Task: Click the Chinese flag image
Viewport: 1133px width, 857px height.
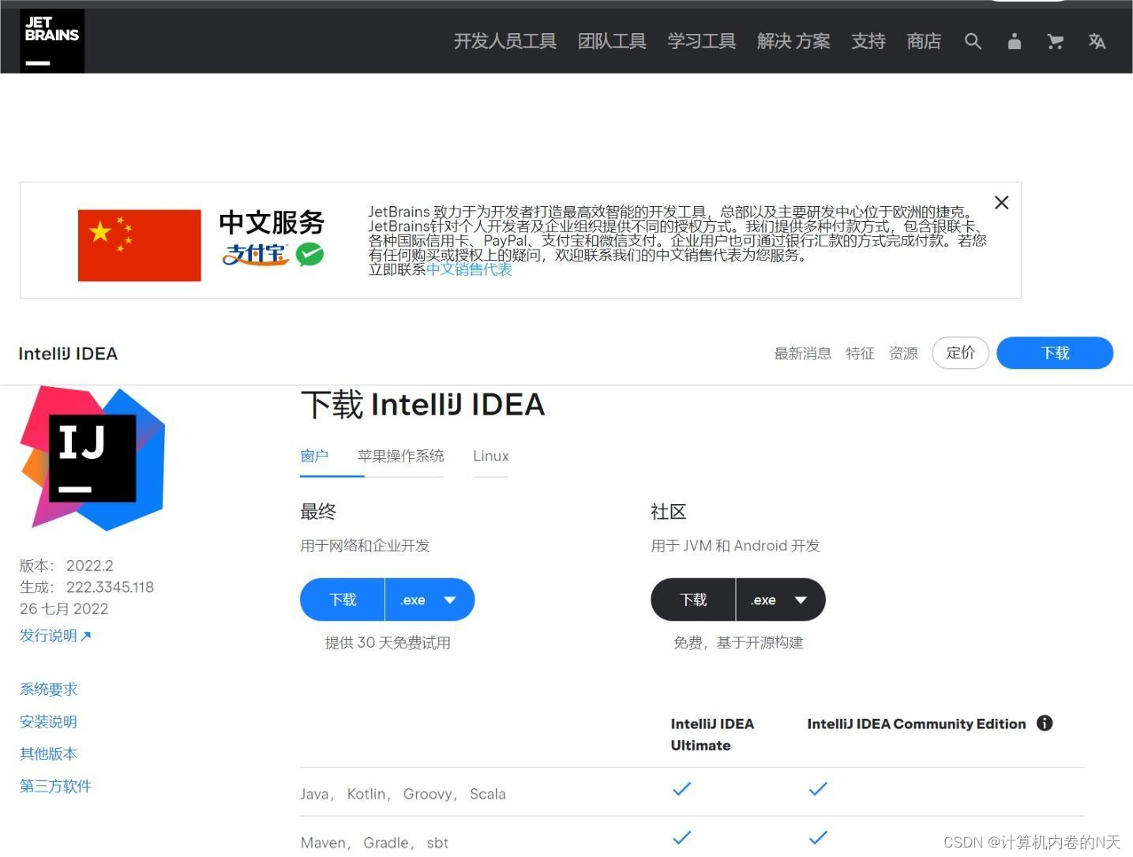Action: (x=139, y=245)
